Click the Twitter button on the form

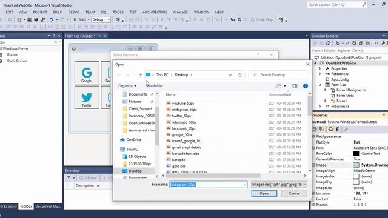tap(87, 97)
